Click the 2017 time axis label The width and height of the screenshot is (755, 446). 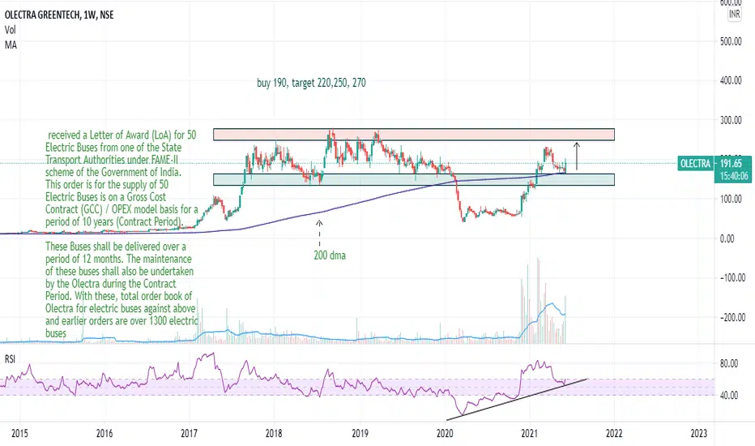click(x=190, y=433)
